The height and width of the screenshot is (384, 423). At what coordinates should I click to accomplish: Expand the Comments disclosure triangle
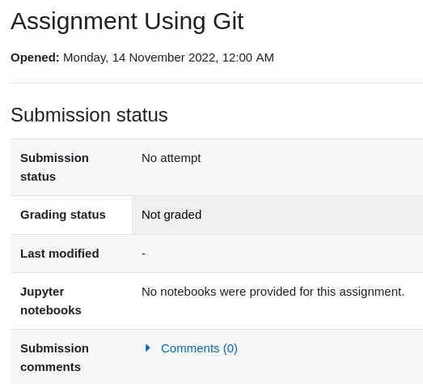(x=147, y=348)
